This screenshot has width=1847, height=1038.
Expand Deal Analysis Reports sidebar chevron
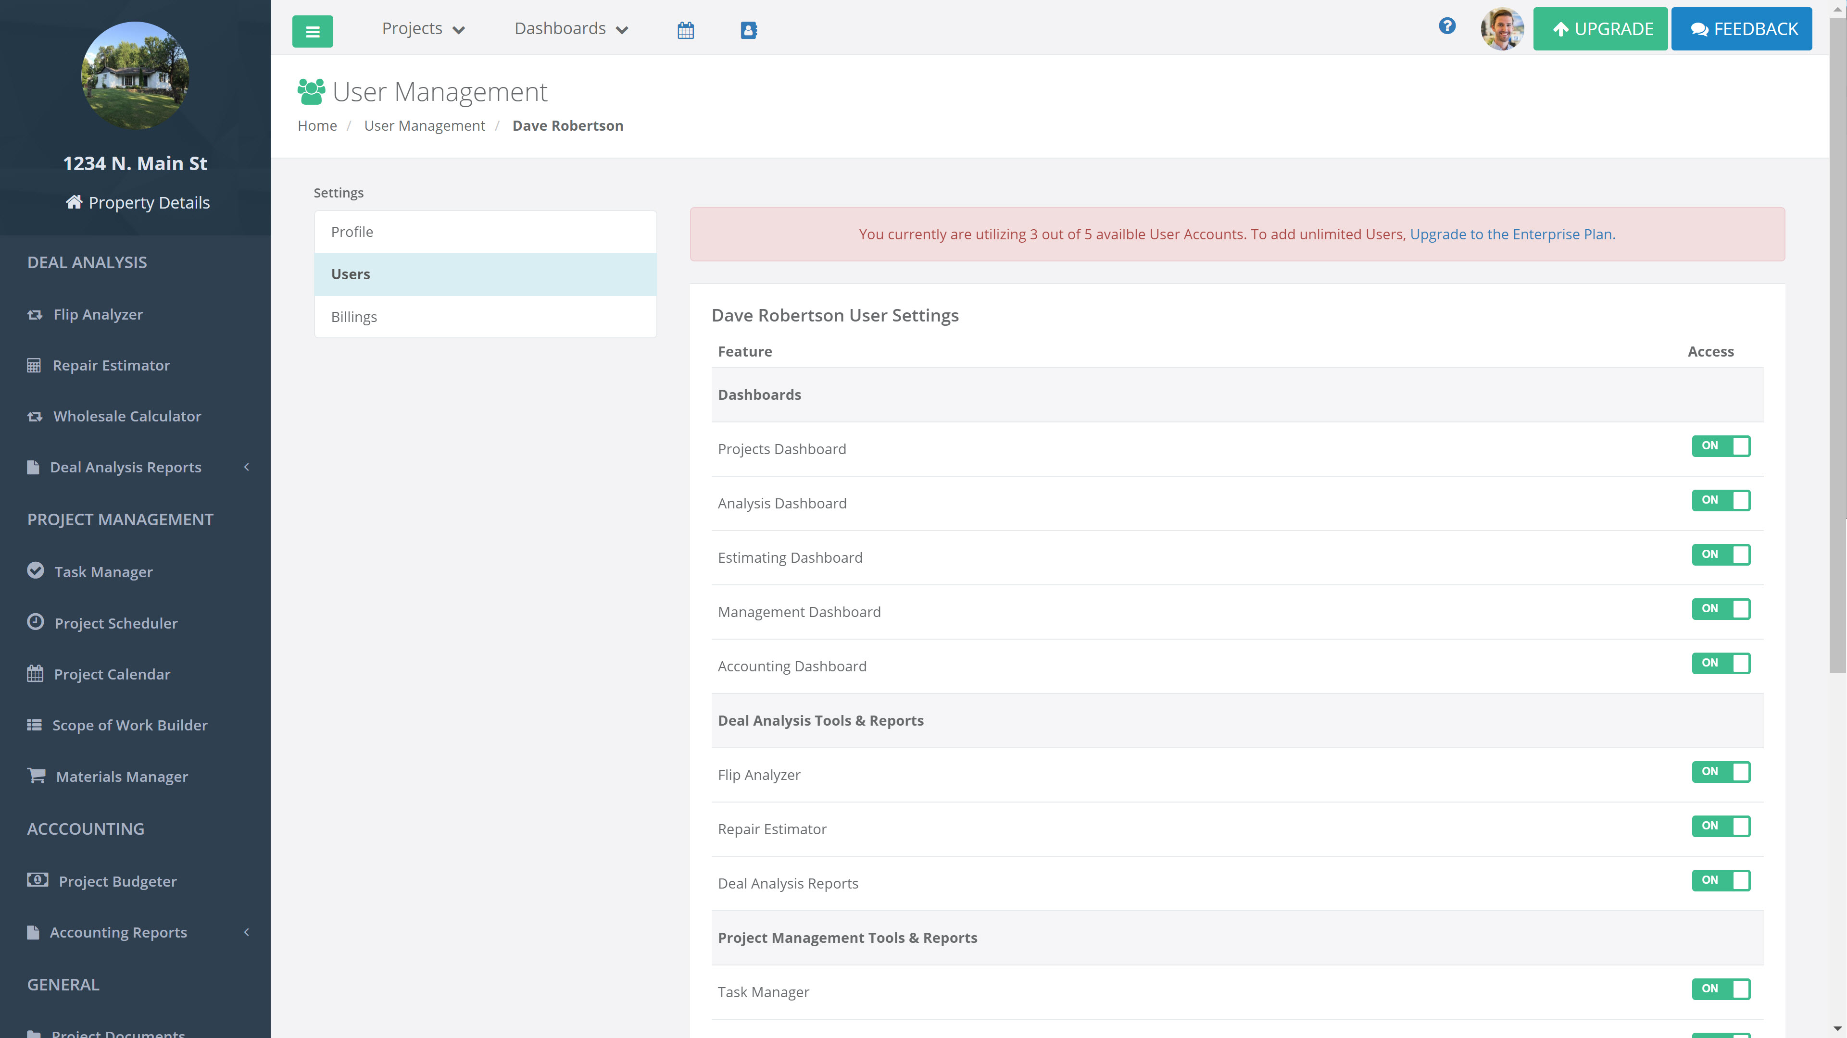(247, 467)
